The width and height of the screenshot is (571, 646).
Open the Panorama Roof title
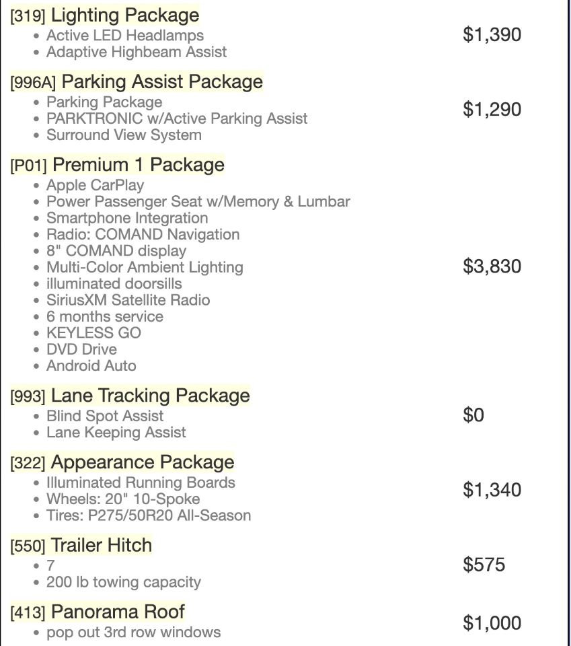coord(118,612)
